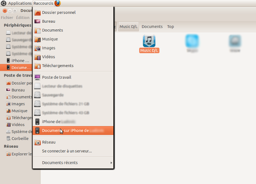Select the Music D/L path button
This screenshot has height=184, width=256.
click(x=128, y=26)
